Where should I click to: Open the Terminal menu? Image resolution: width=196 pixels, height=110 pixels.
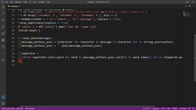click(41, 2)
